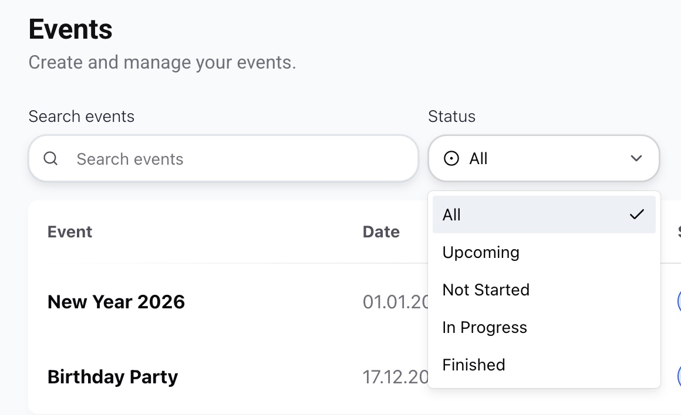
Task: Click the Events page heading
Action: click(x=70, y=29)
